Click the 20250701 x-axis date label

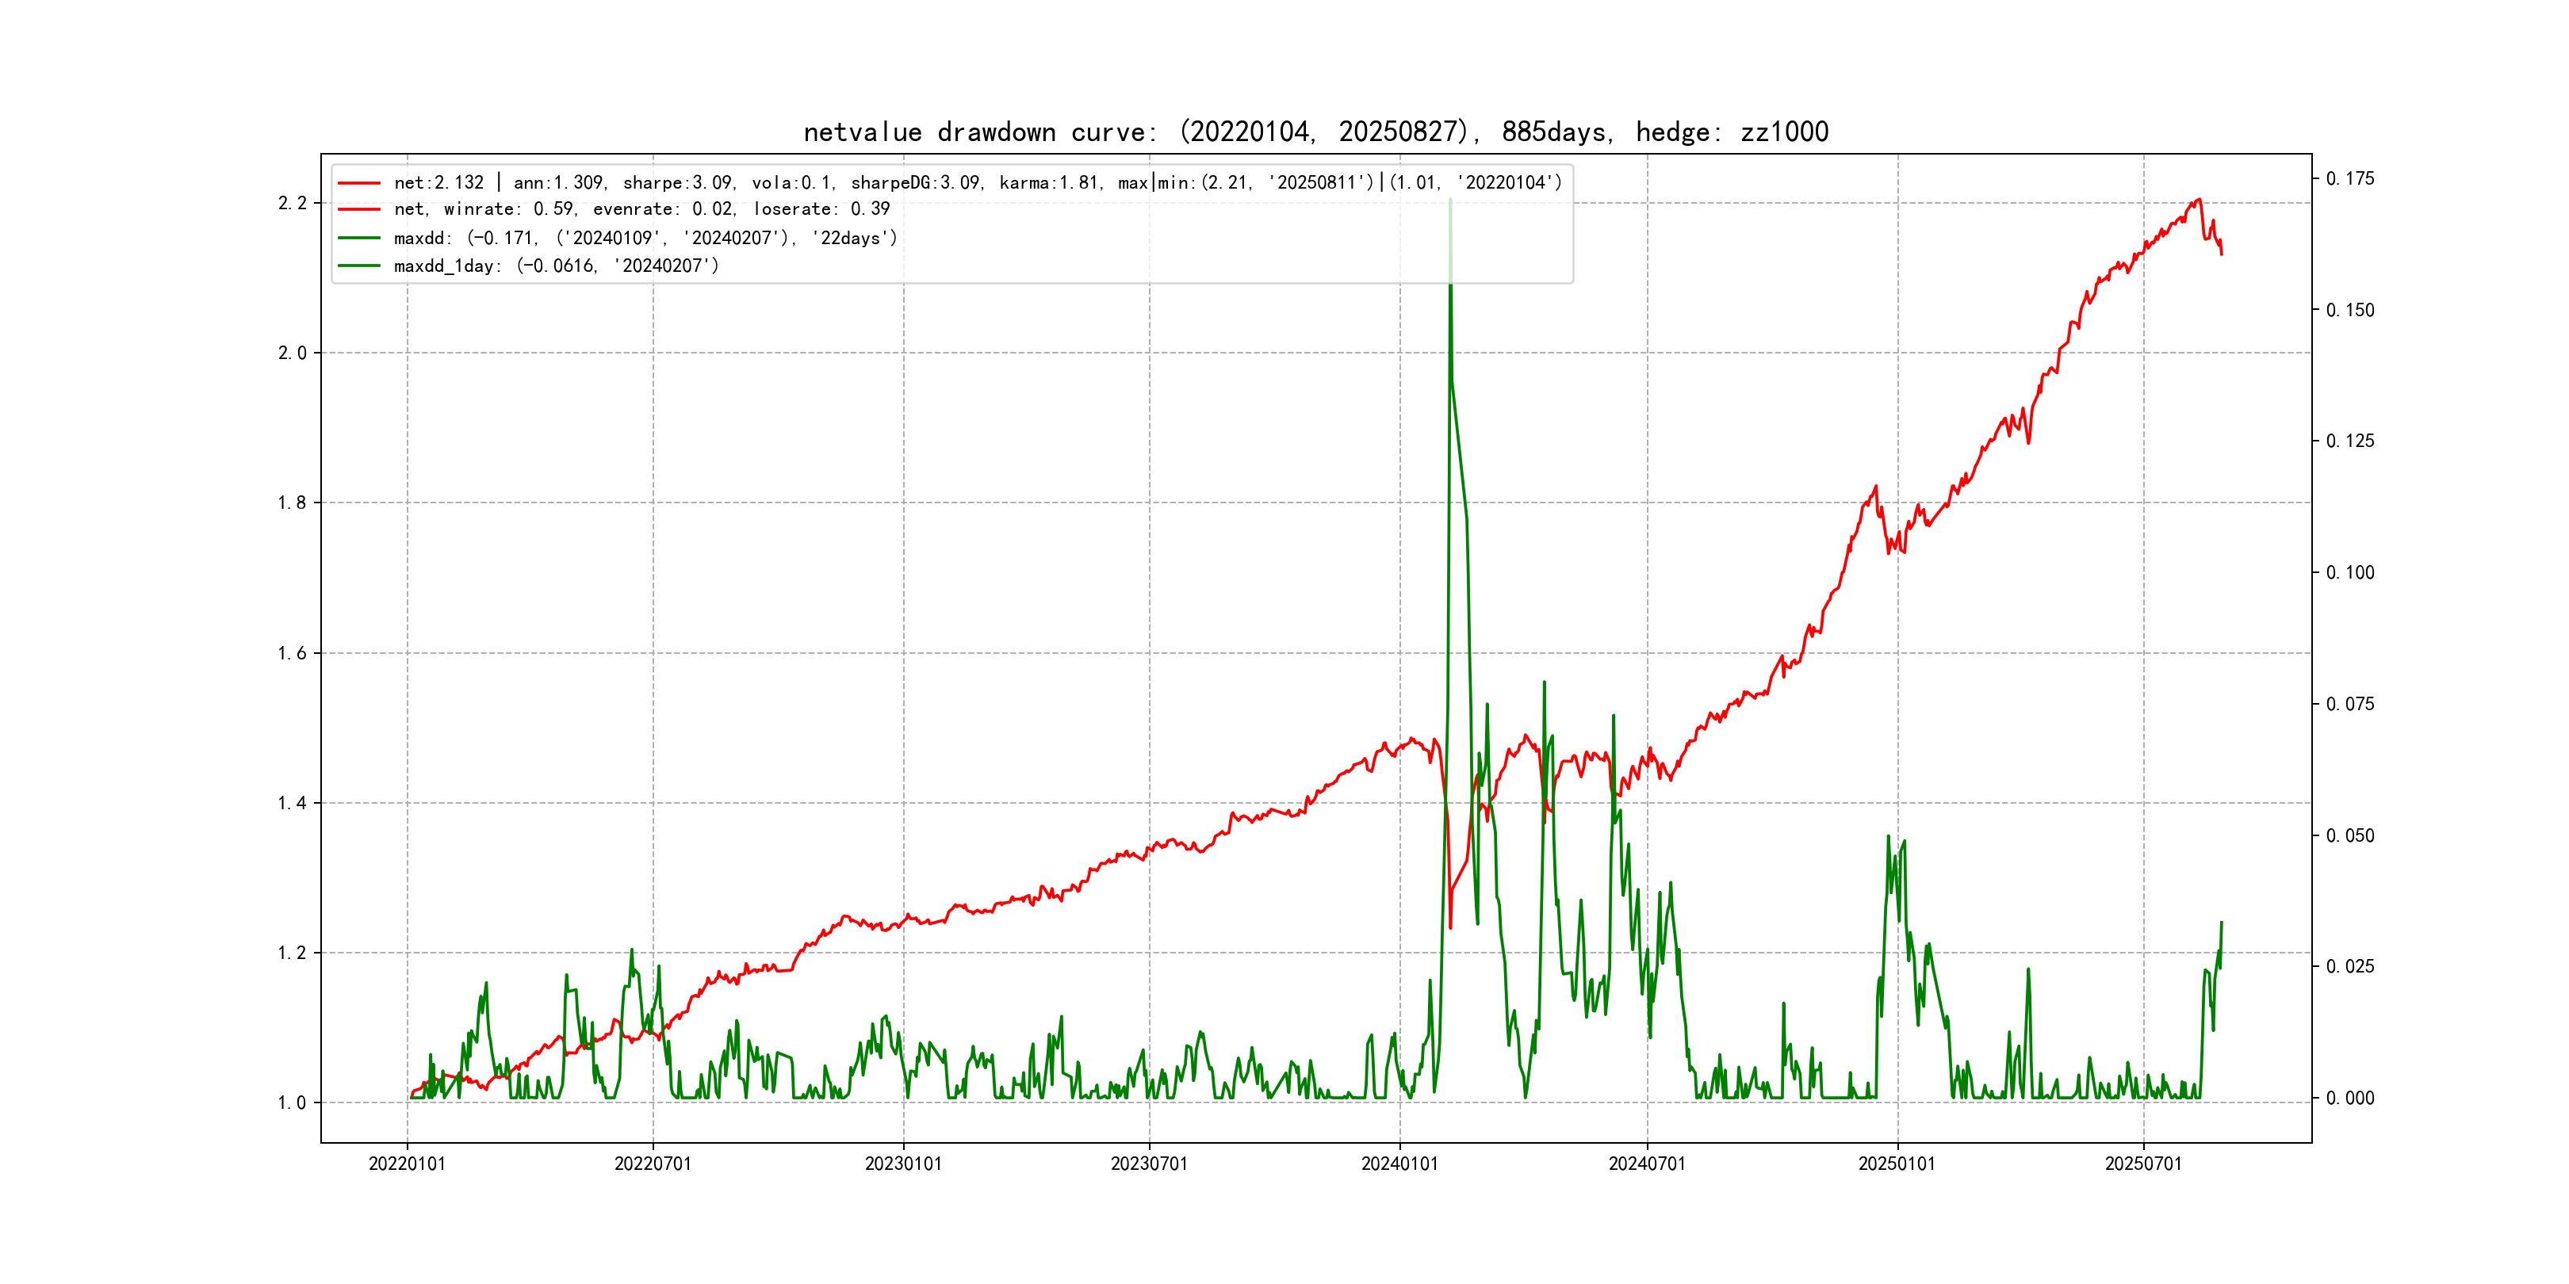[x=2143, y=1164]
